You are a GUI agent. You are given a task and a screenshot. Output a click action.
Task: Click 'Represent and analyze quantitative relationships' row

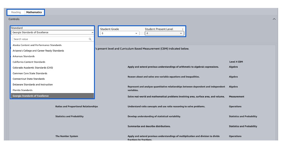point(176,88)
